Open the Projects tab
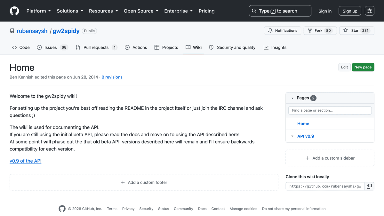Viewport: 384px width, 216px height. (x=166, y=47)
